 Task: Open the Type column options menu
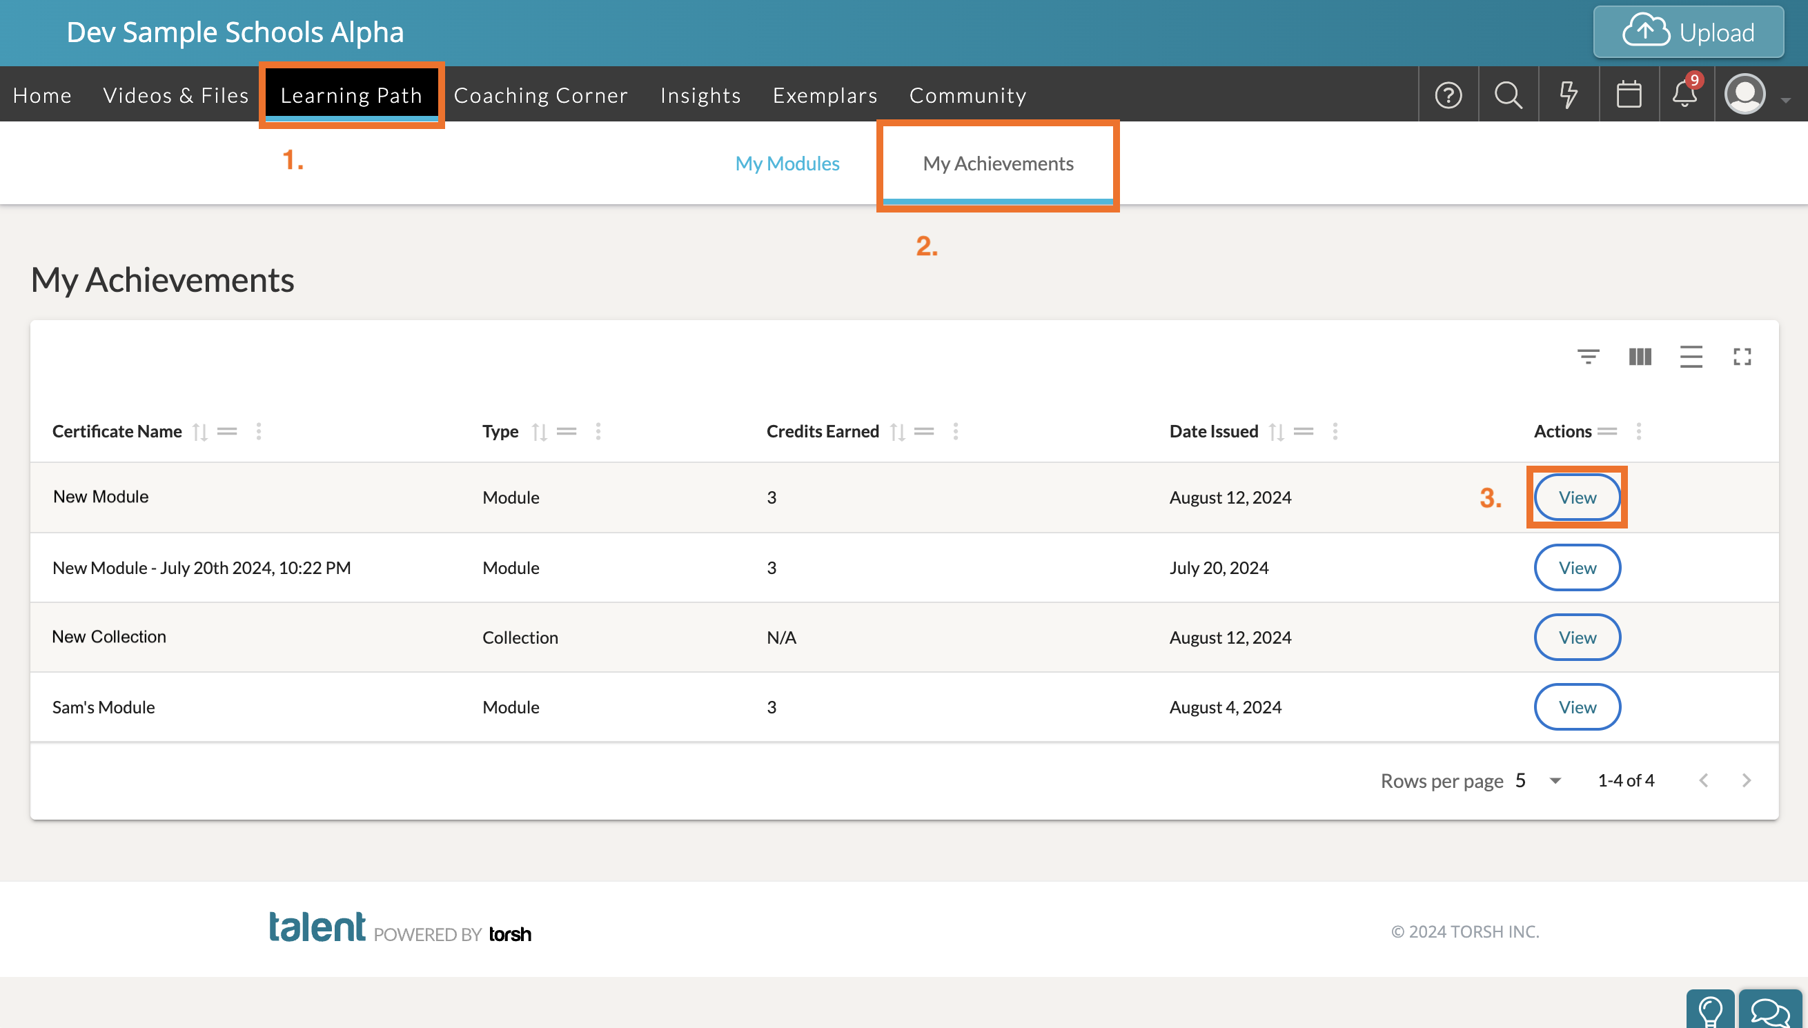click(x=598, y=431)
